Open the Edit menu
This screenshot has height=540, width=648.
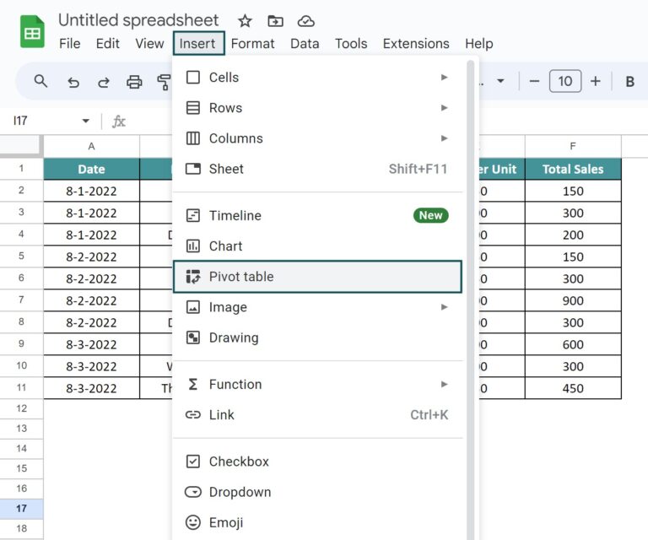(107, 43)
